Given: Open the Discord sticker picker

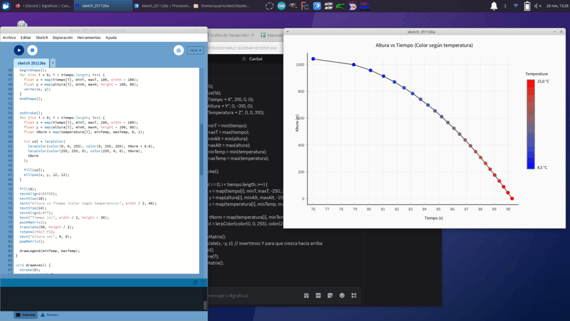Looking at the screenshot, I should [330, 295].
